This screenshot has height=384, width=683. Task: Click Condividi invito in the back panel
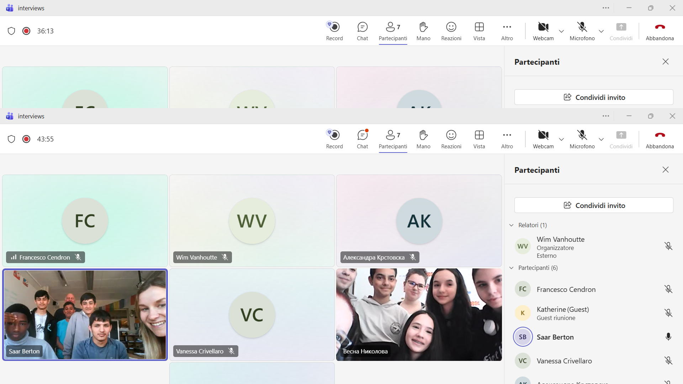[x=594, y=97]
